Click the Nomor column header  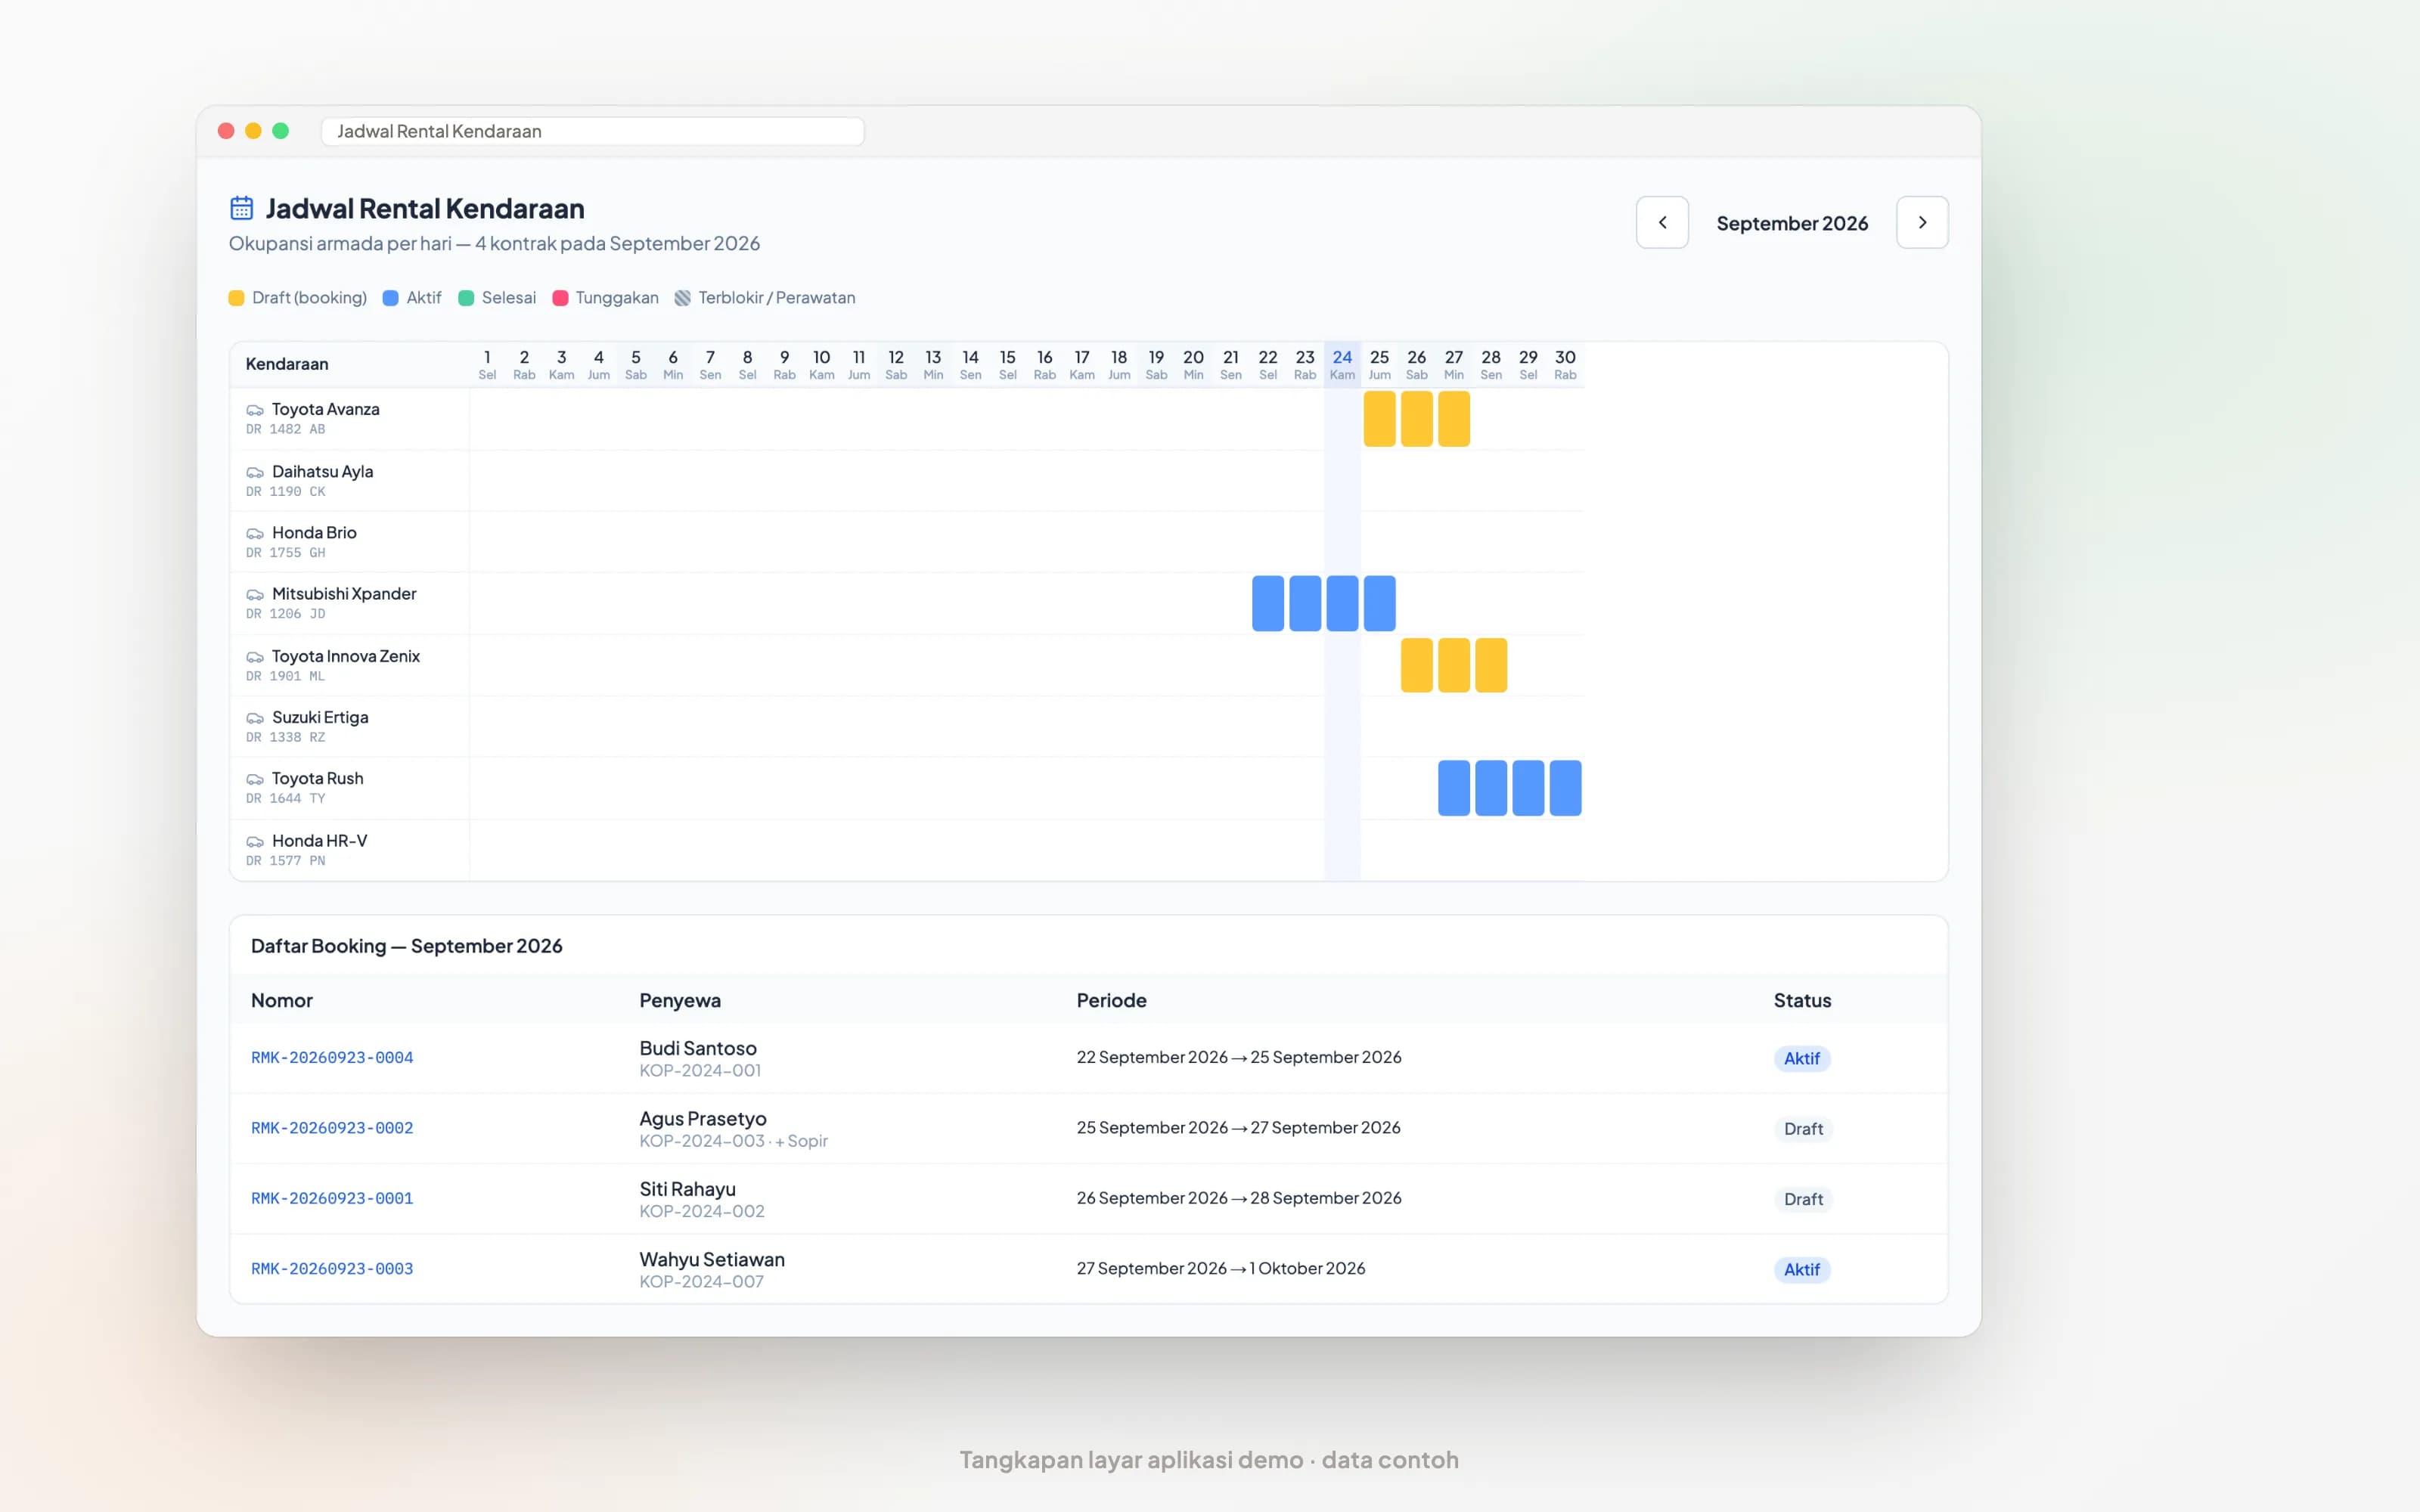click(282, 1000)
